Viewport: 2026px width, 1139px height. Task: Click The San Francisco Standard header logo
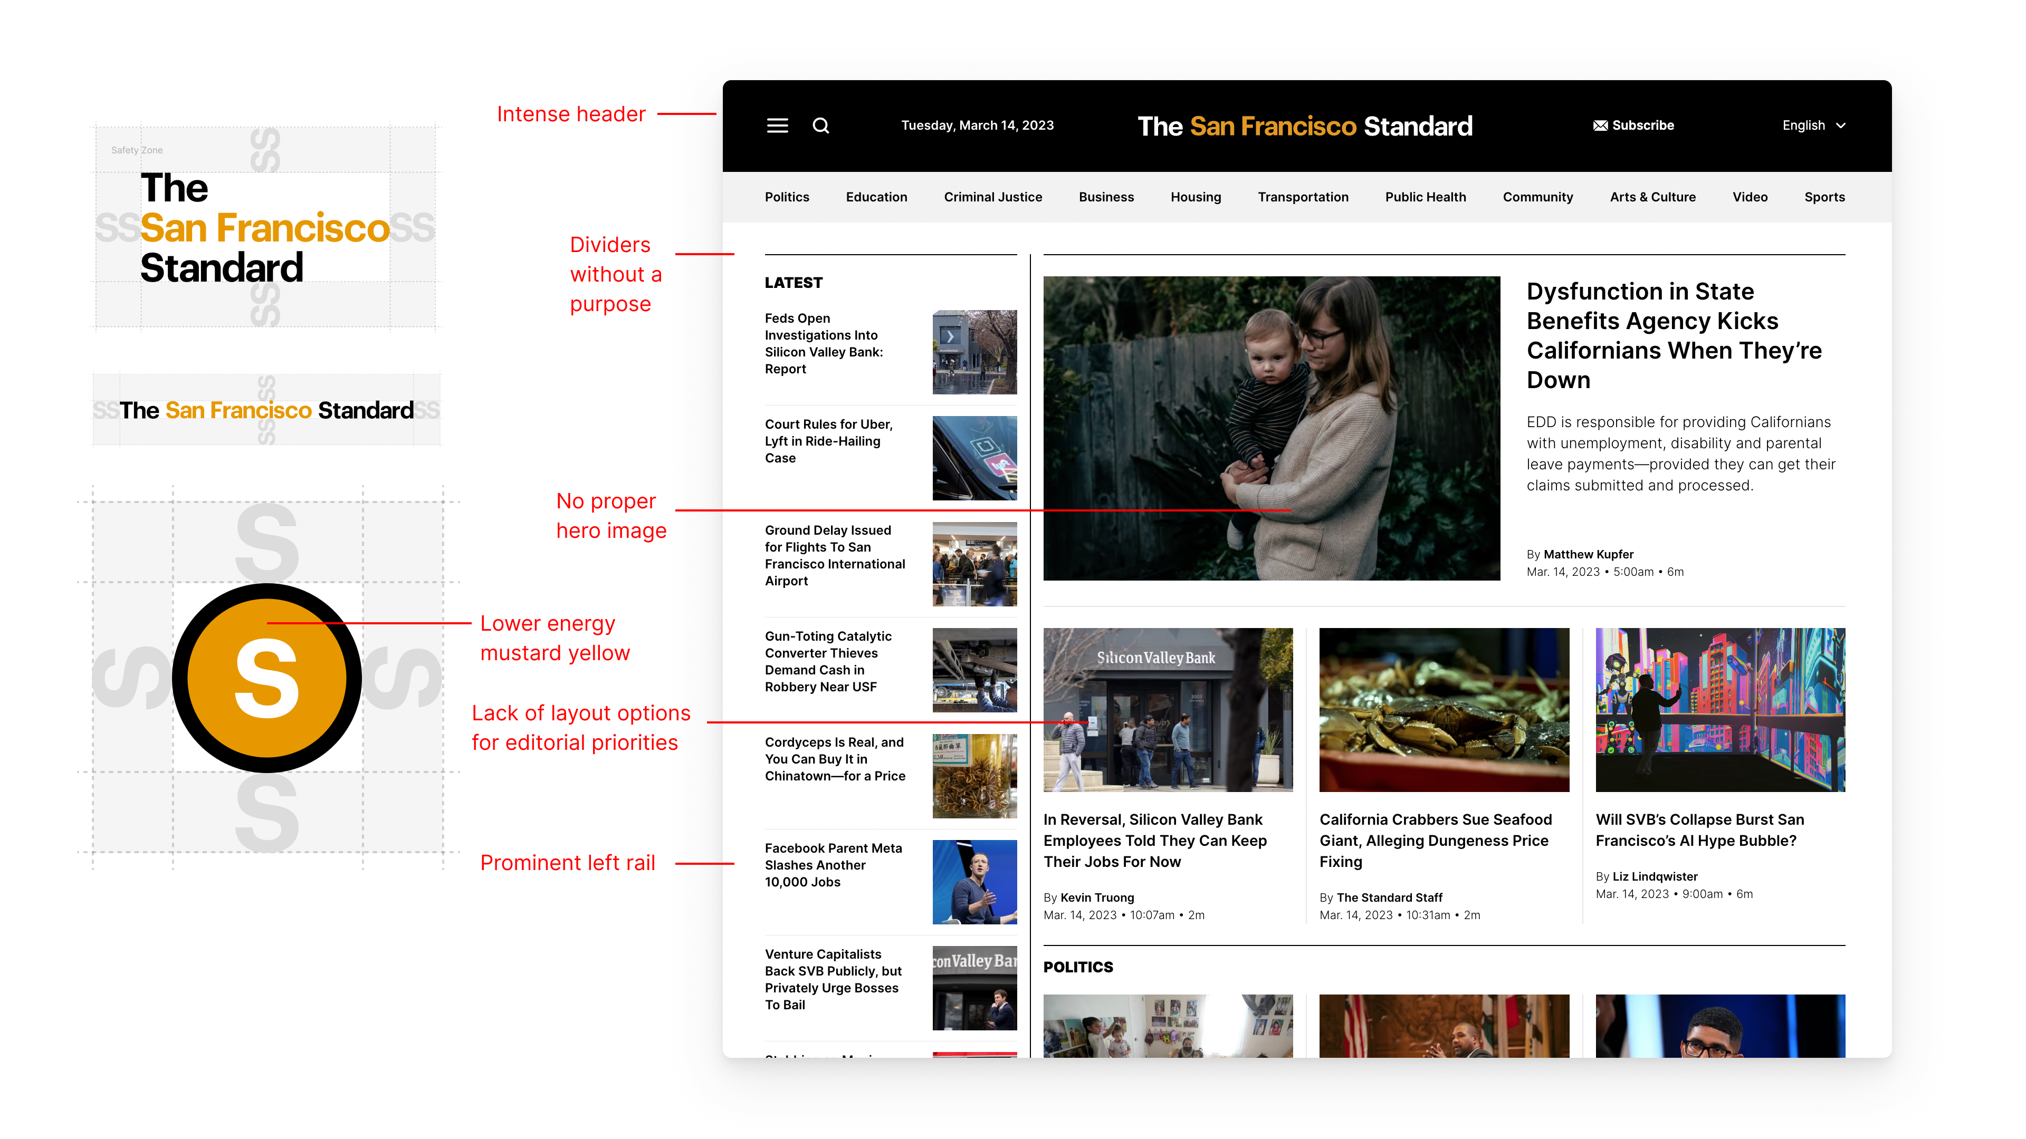coord(1305,126)
